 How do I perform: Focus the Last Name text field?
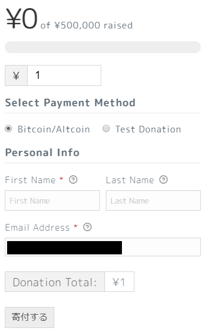click(x=153, y=201)
